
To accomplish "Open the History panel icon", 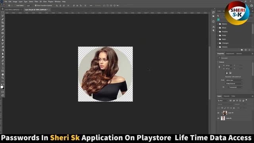I will click(214, 12).
